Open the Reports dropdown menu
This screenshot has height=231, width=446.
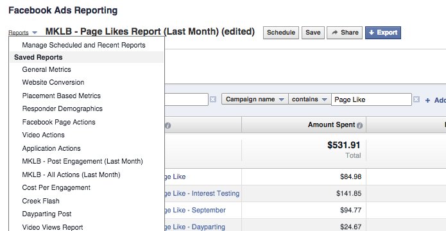pyautogui.click(x=22, y=33)
